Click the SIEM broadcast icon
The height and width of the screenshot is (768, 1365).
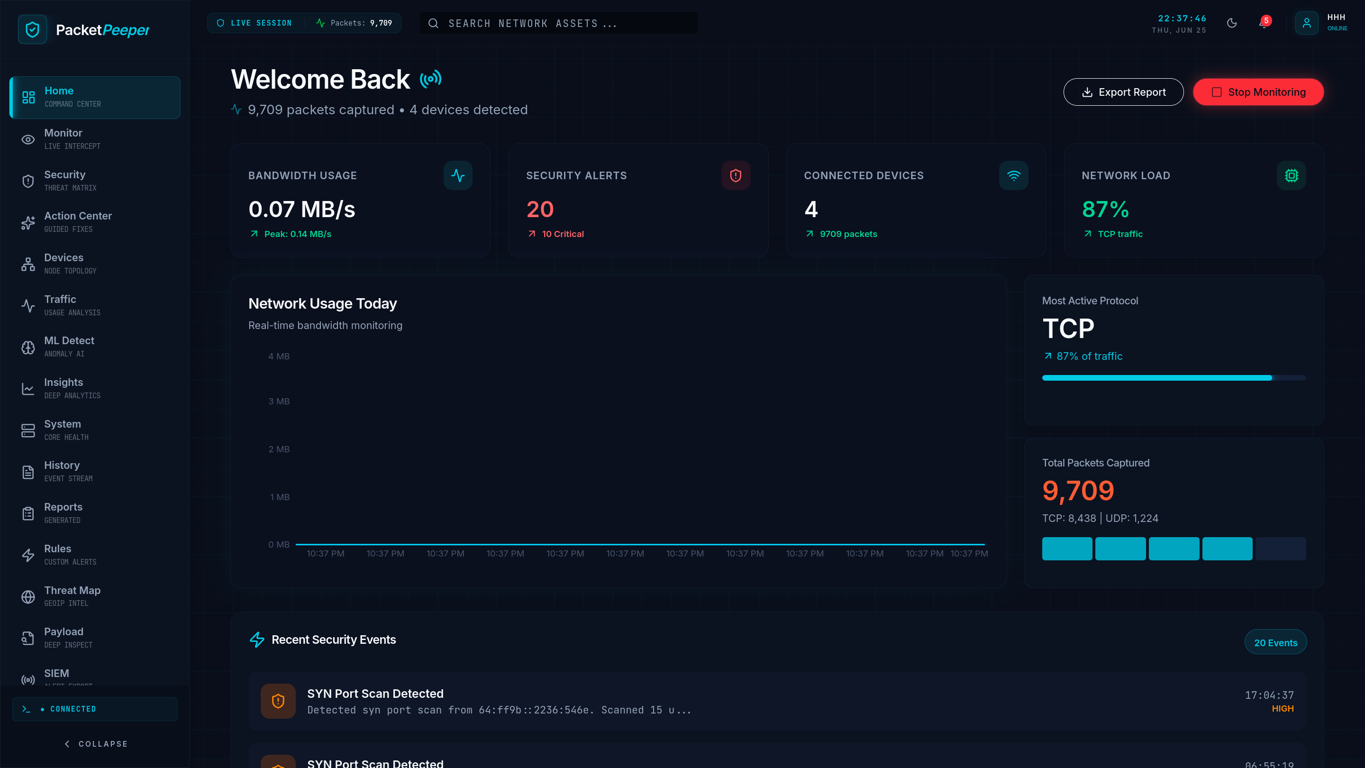tap(28, 679)
